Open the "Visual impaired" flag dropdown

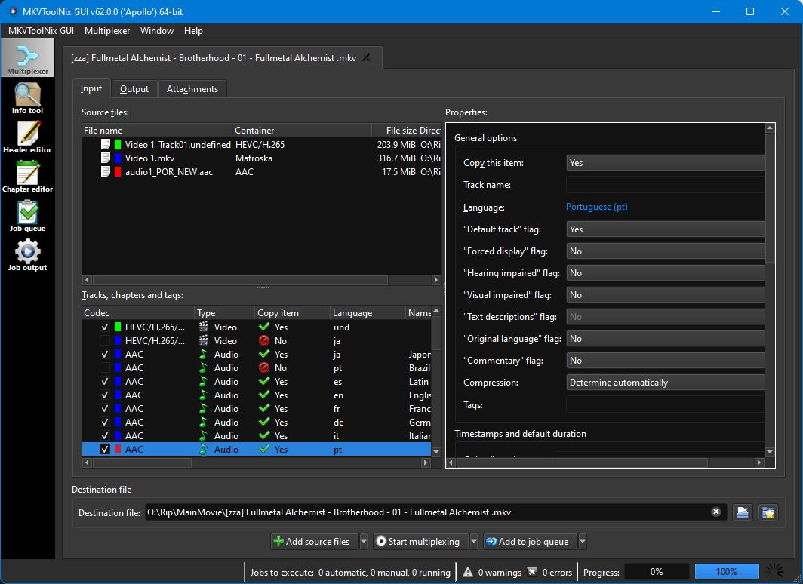point(665,295)
